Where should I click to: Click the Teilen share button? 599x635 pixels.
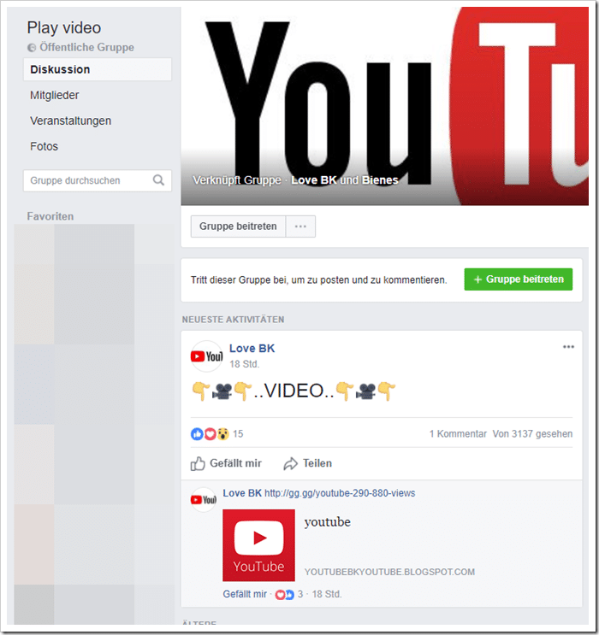pyautogui.click(x=307, y=463)
